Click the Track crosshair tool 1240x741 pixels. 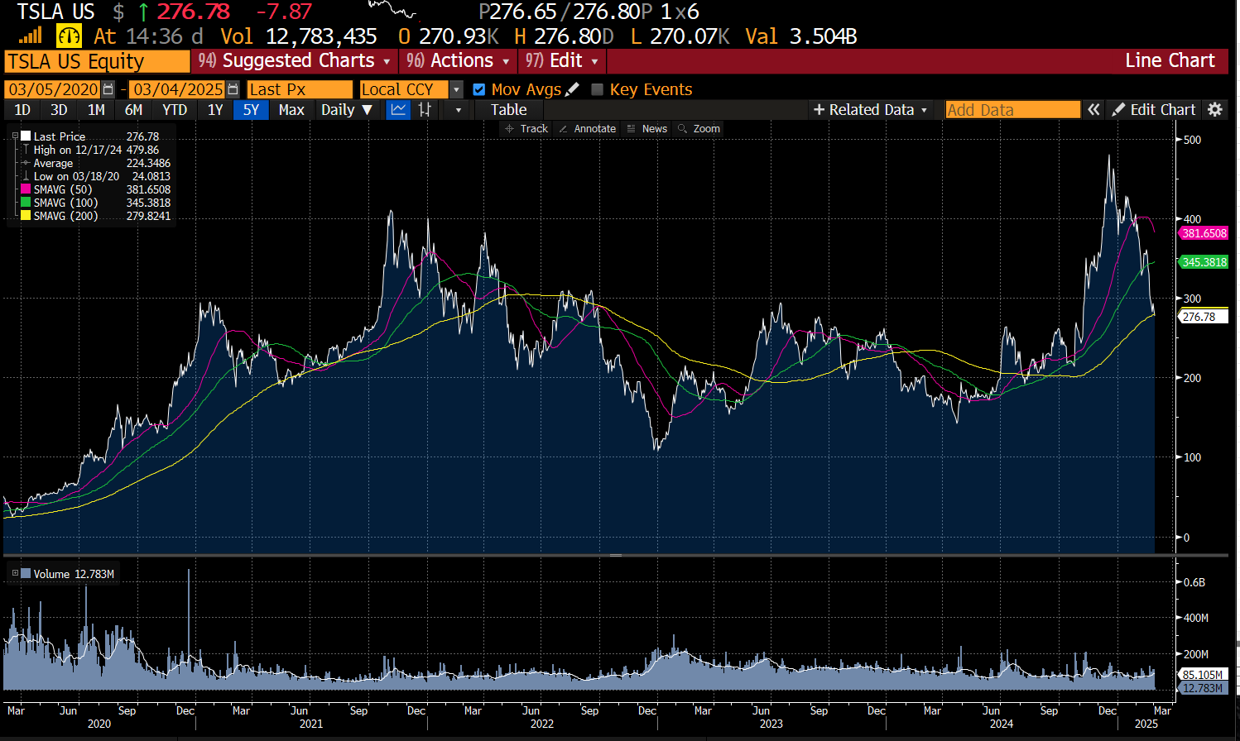526,128
